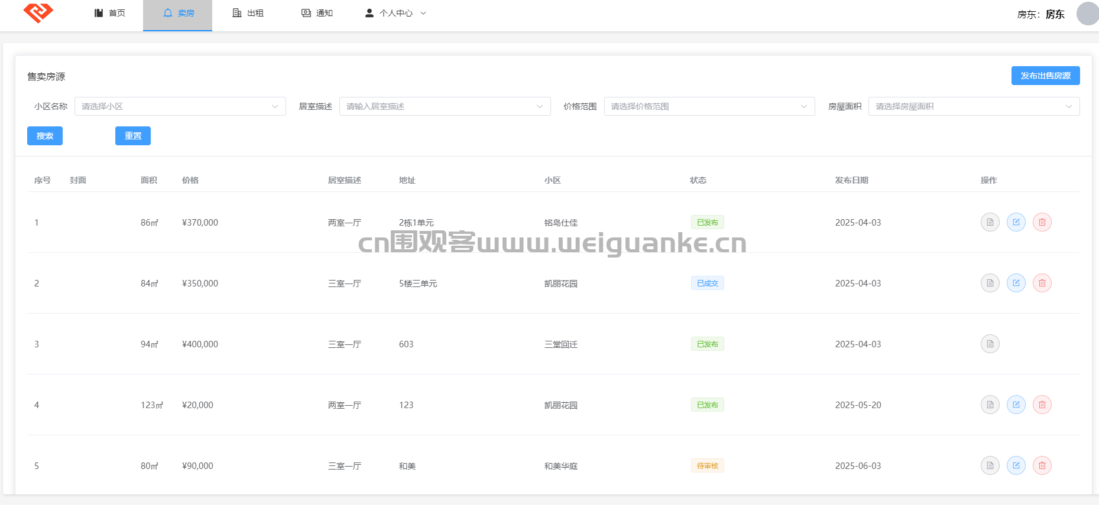
Task: Click the 已发布 tag in row 4
Action: click(707, 405)
